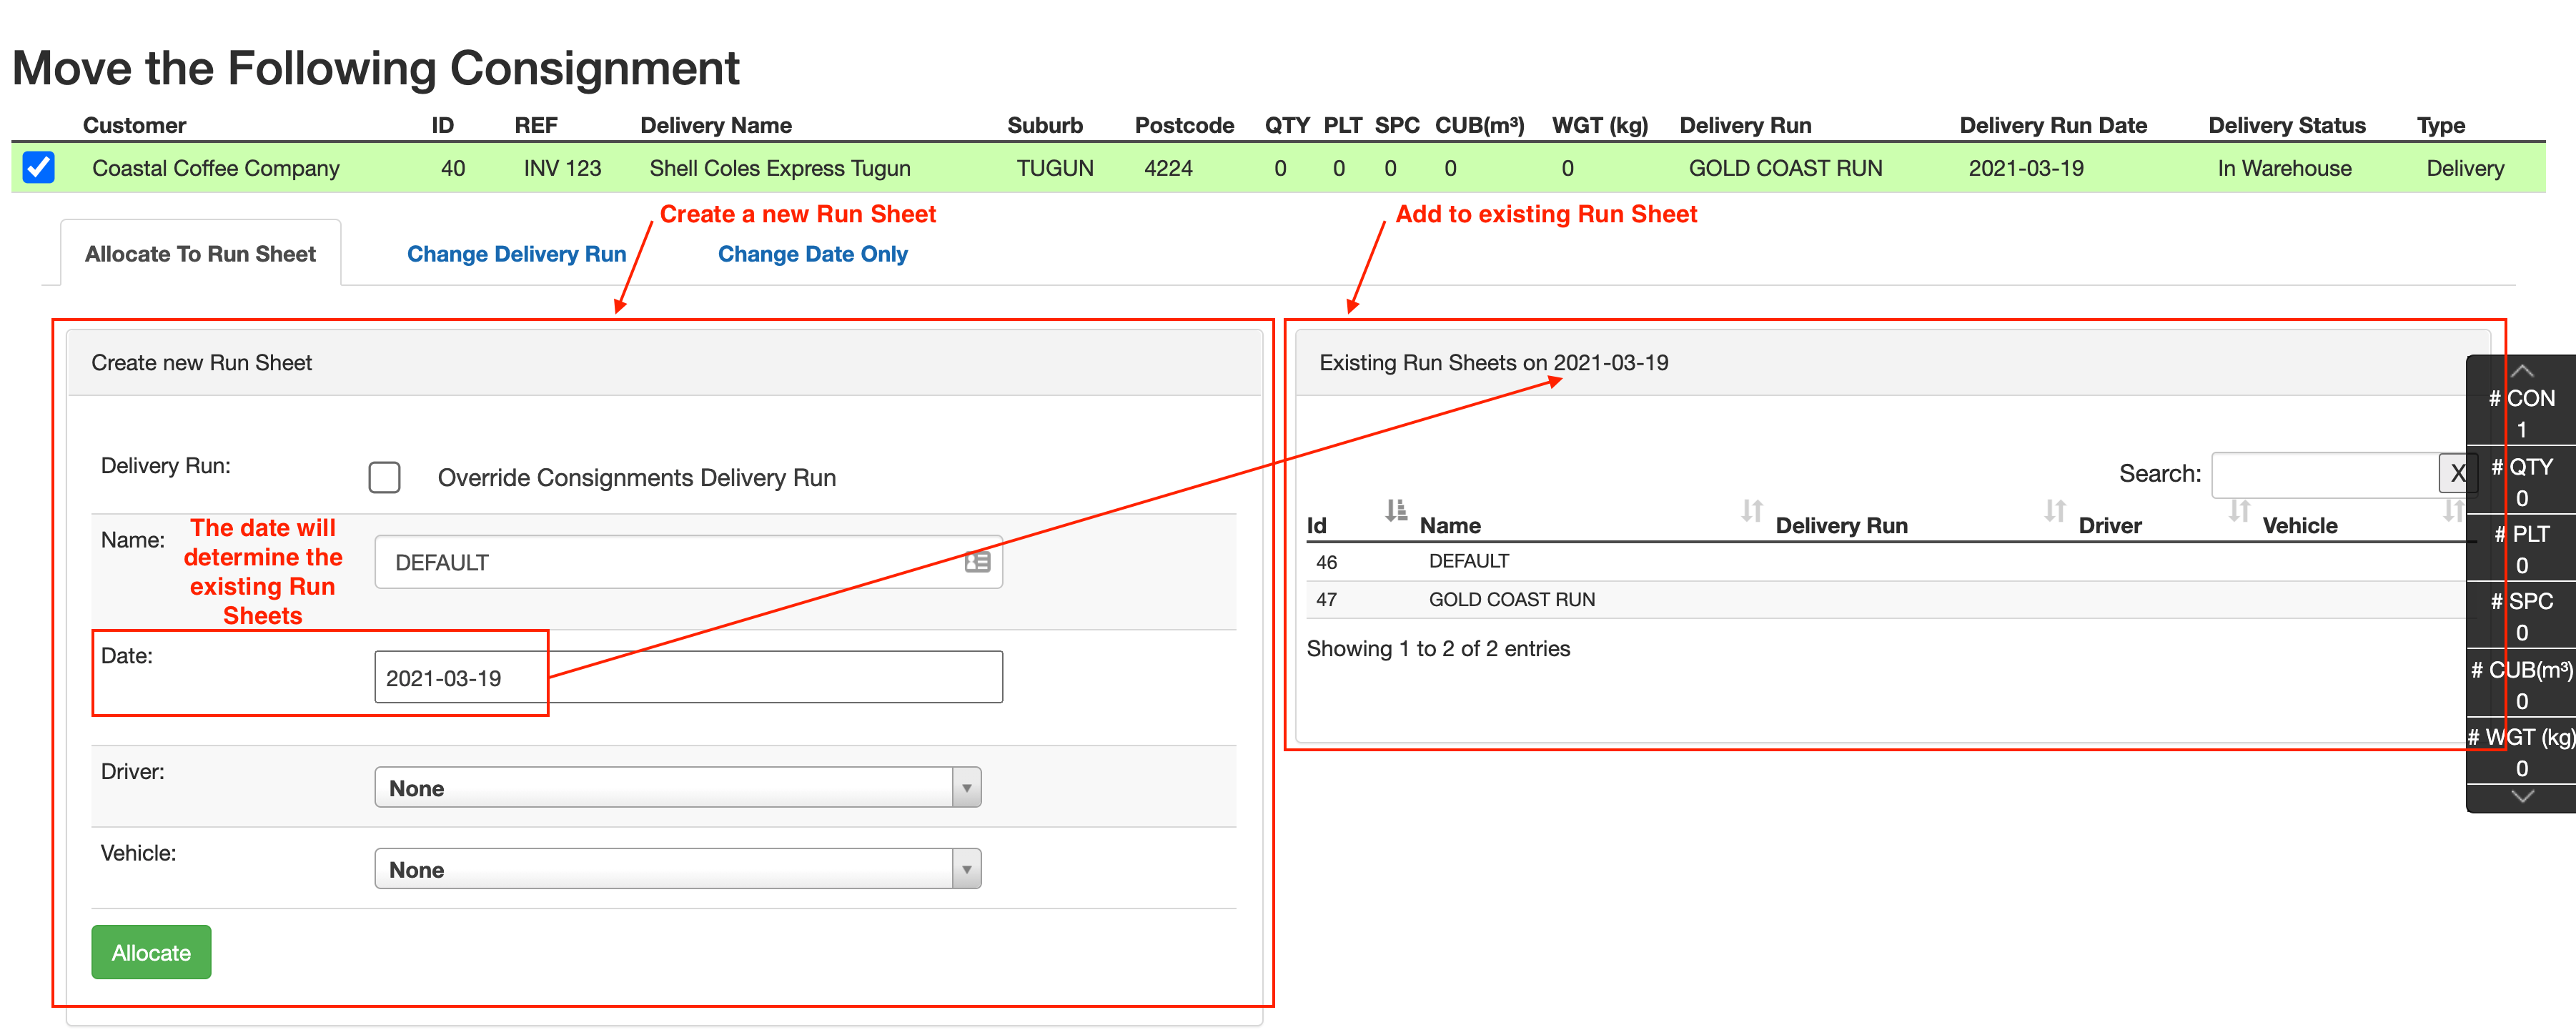
Task: Sort run sheets by Name column icon
Action: click(x=1751, y=511)
